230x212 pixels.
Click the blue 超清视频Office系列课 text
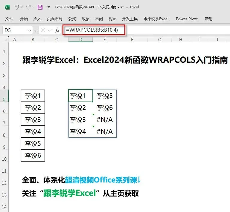coord(101,180)
